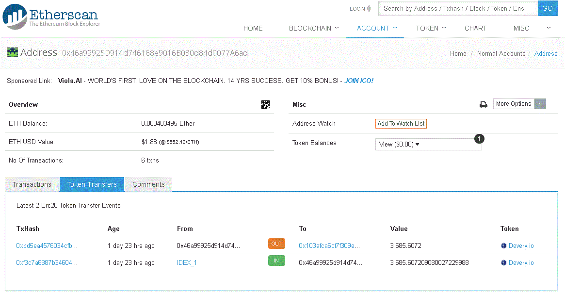Screen dimensions: 565x294
Task: Switch to the Transactions tab
Action: pyautogui.click(x=32, y=184)
